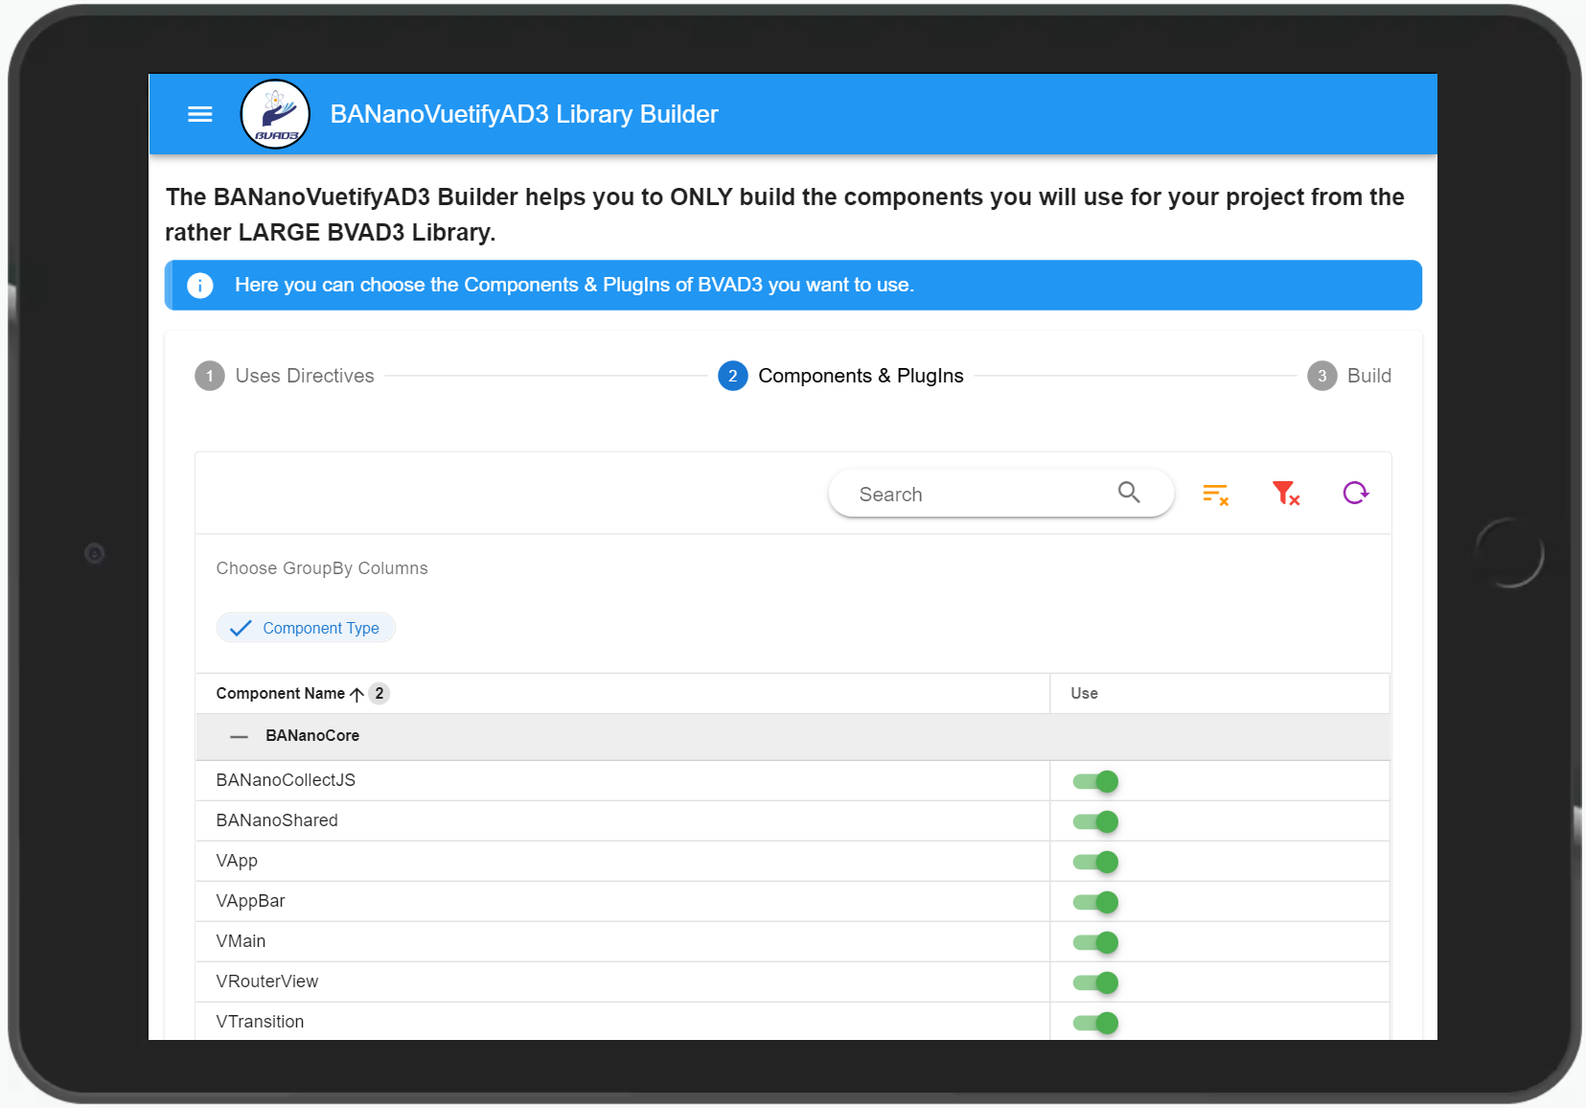This screenshot has width=1586, height=1108.
Task: Toggle the Use switch for BANanoShared
Action: [x=1095, y=821]
